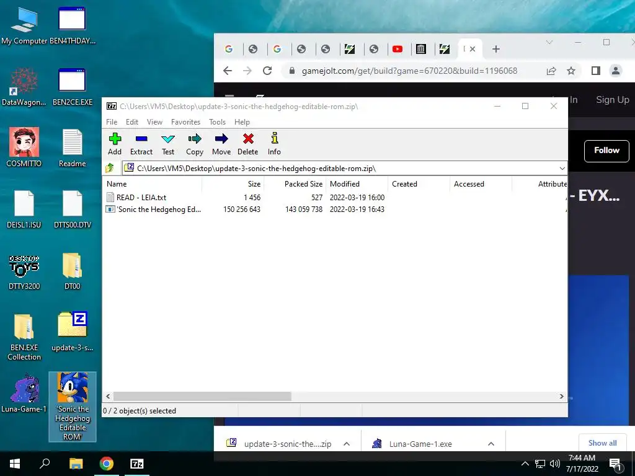Extract files using the Extract toolbar icon
Image resolution: width=635 pixels, height=476 pixels.
pos(141,144)
